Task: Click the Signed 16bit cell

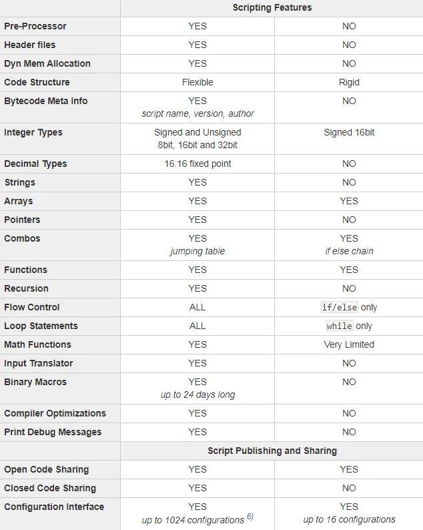Action: coord(349,132)
